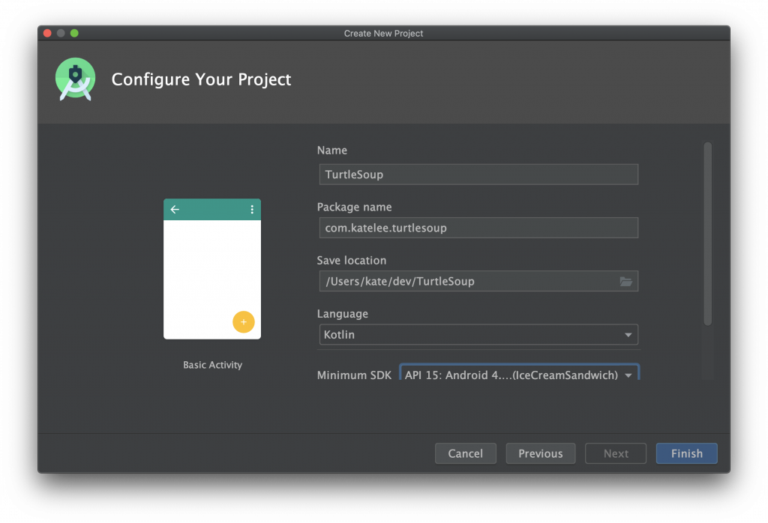The width and height of the screenshot is (768, 523).
Task: Click the yellow floating plus button in preview
Action: click(x=243, y=321)
